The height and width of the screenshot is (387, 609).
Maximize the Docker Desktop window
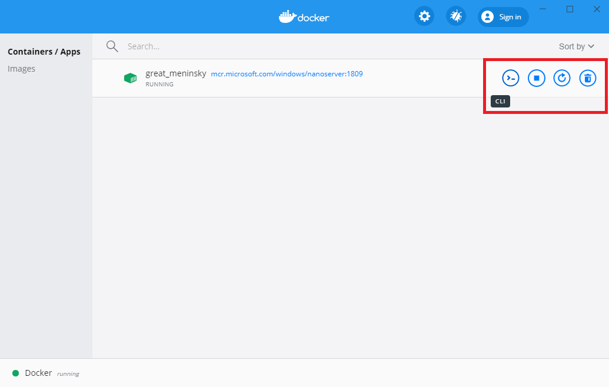[x=570, y=9]
